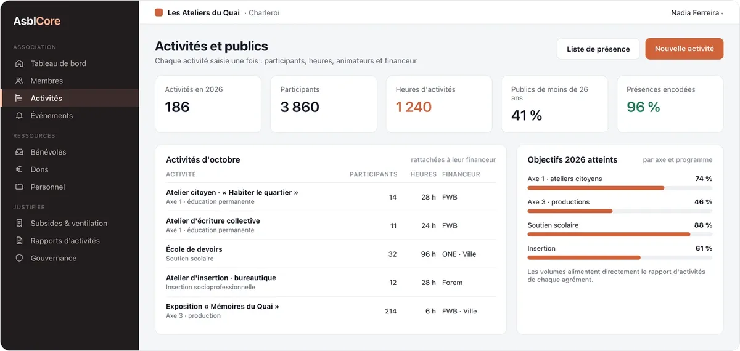Image resolution: width=740 pixels, height=351 pixels.
Task: Select Activités in the sidebar
Action: (x=70, y=98)
